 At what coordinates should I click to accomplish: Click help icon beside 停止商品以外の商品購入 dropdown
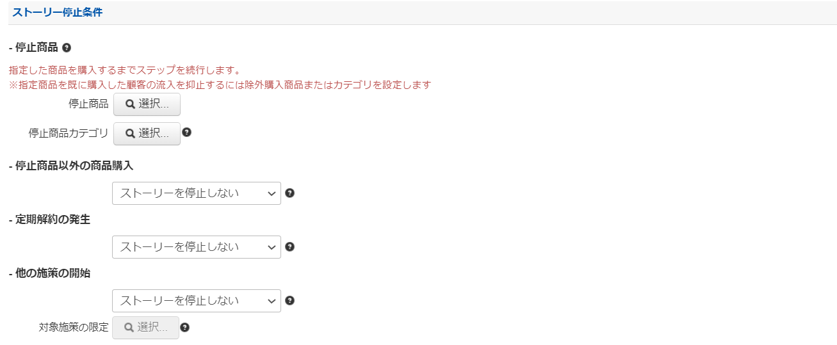point(289,193)
